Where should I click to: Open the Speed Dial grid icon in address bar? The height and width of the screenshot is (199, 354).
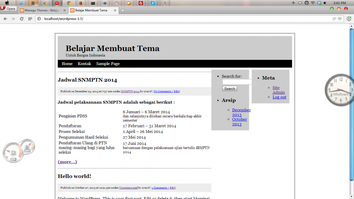pos(334,19)
